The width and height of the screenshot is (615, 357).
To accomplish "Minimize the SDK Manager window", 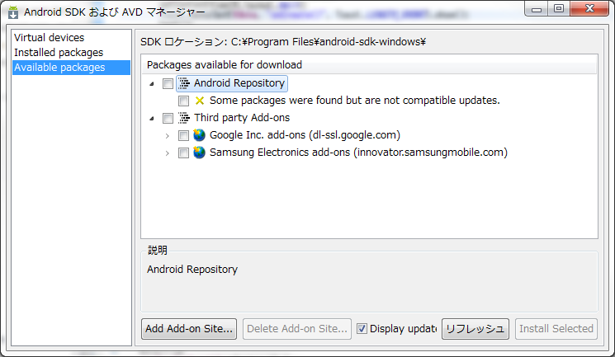I will point(537,8).
